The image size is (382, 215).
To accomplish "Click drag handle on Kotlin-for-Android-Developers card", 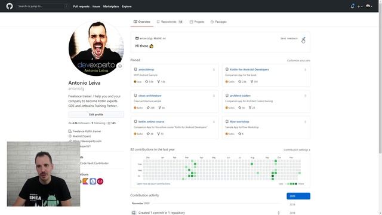I will pos(305,70).
